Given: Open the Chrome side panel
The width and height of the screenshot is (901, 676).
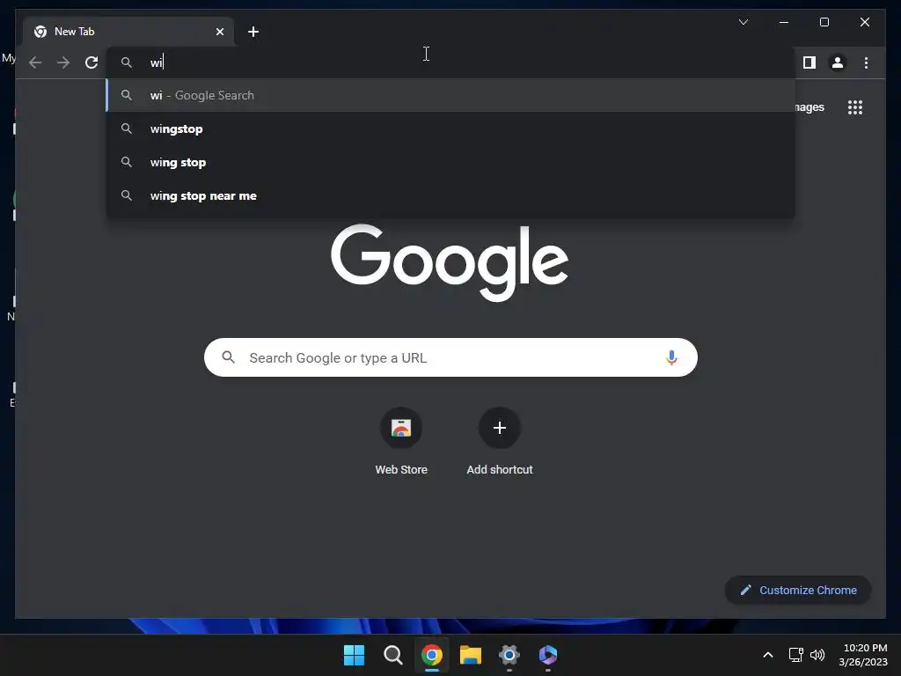Looking at the screenshot, I should pyautogui.click(x=809, y=62).
